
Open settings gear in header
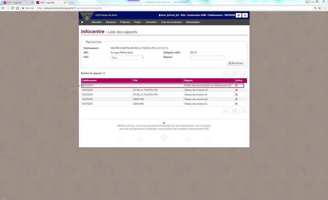pos(238,15)
